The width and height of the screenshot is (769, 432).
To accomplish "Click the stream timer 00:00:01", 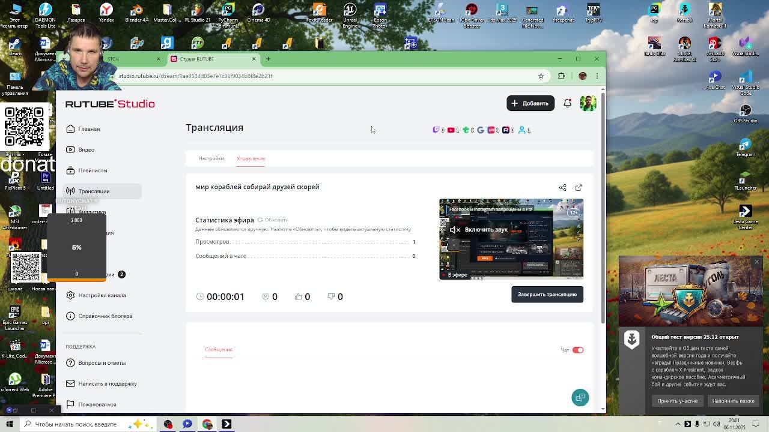I will point(225,296).
